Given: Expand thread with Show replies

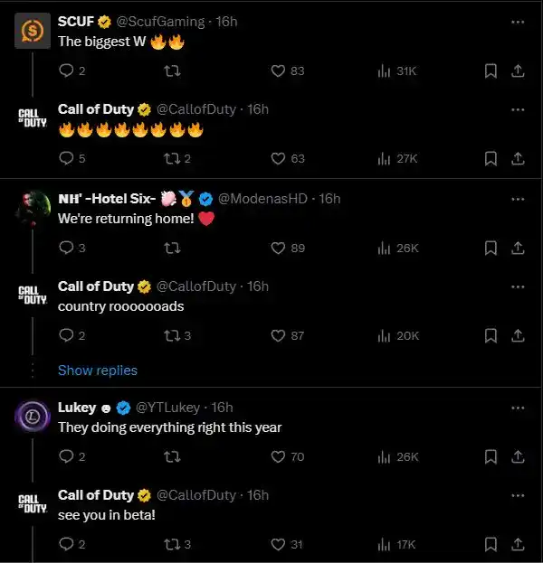Looking at the screenshot, I should pyautogui.click(x=98, y=371).
